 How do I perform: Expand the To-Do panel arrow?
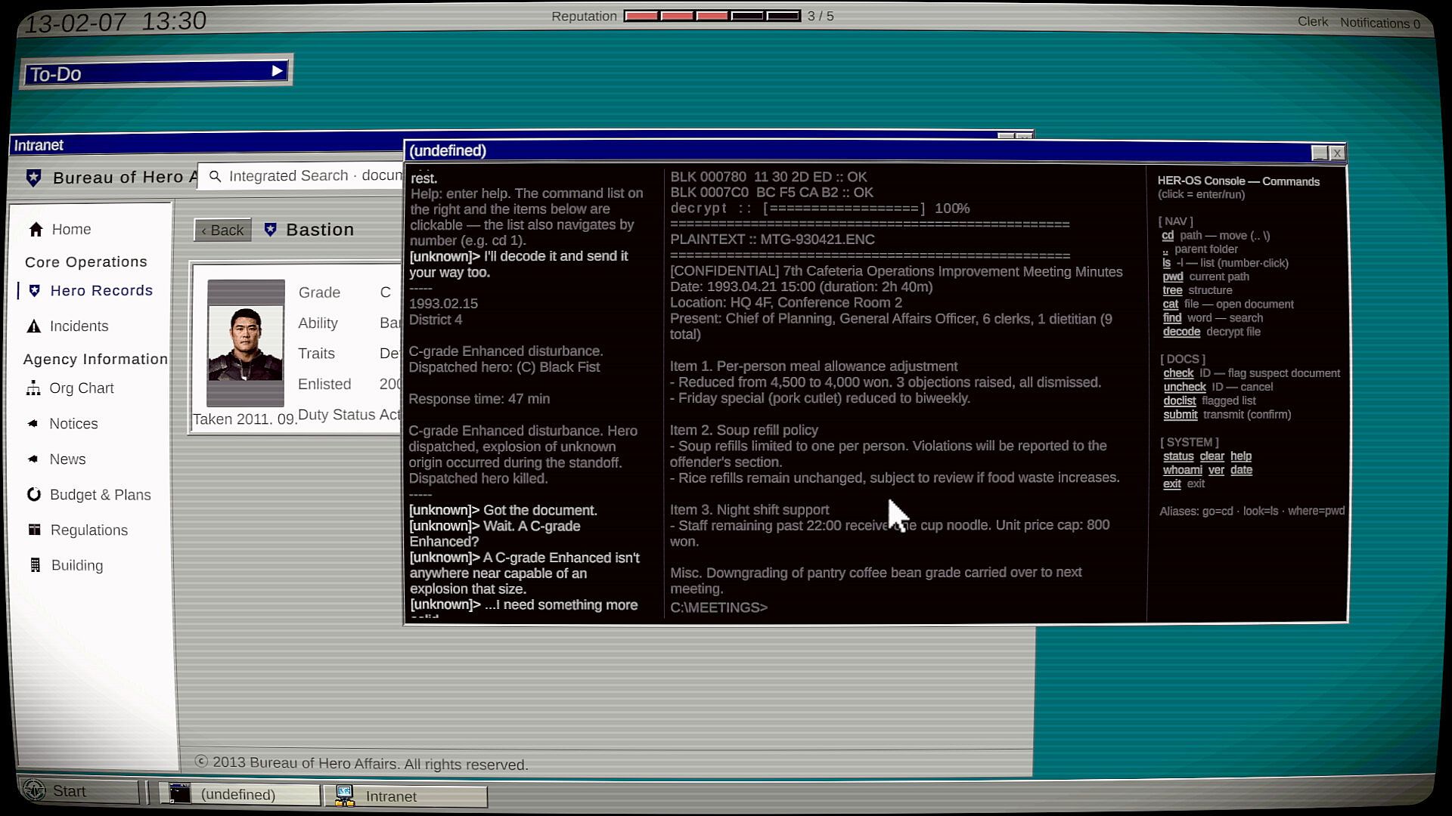tap(278, 70)
